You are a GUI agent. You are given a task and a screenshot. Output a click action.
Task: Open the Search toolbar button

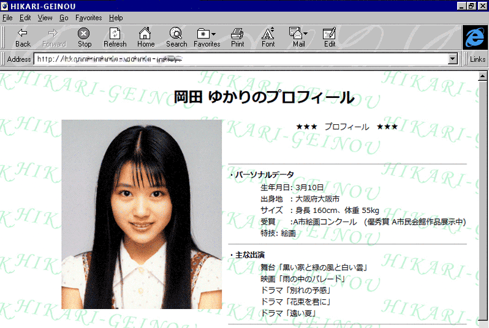coord(176,37)
